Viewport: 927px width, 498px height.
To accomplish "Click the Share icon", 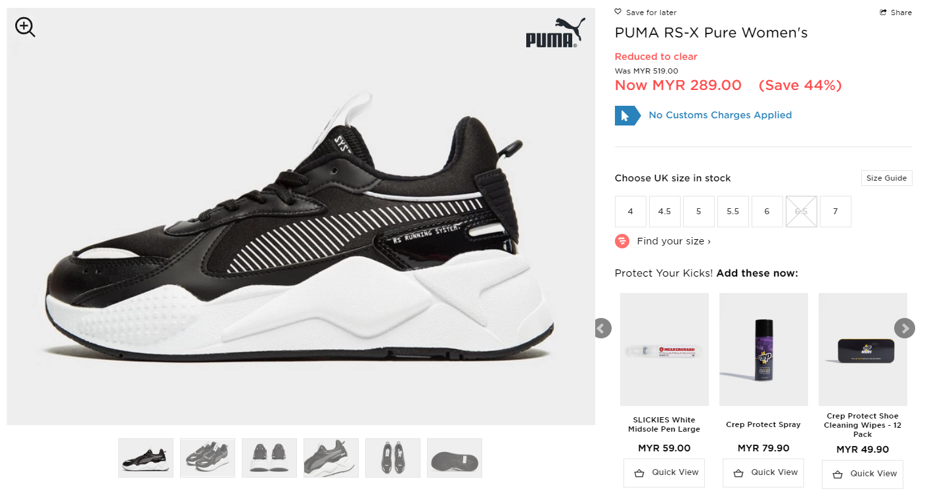I will (884, 12).
